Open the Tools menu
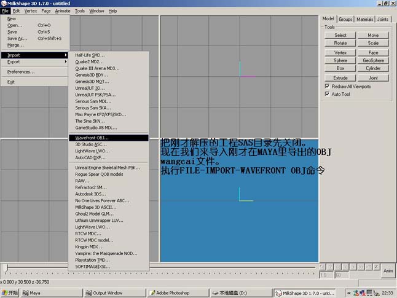Image resolution: width=397 pixels, height=298 pixels. tap(80, 11)
